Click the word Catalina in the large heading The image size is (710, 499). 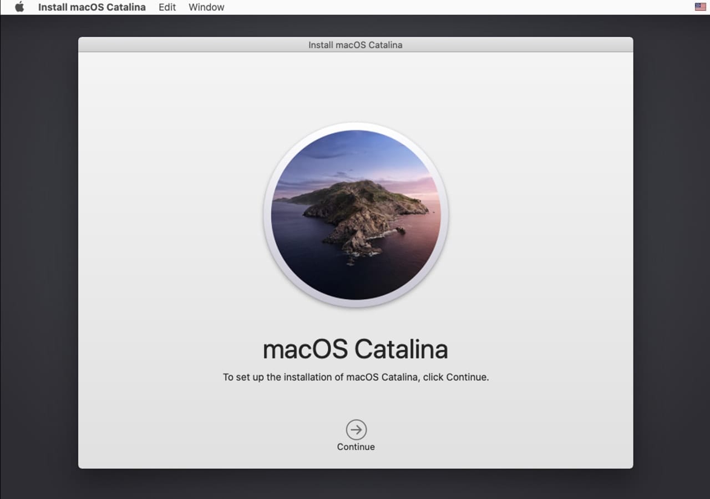[401, 350]
